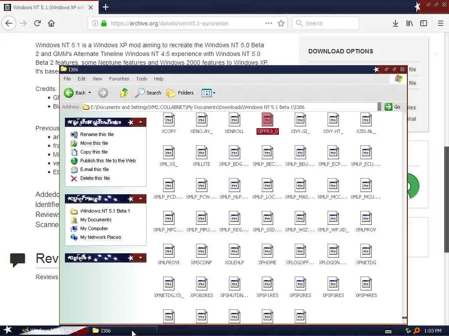Image resolution: width=449 pixels, height=336 pixels.
Task: Open the Back history dropdown arrow
Action: click(x=89, y=93)
